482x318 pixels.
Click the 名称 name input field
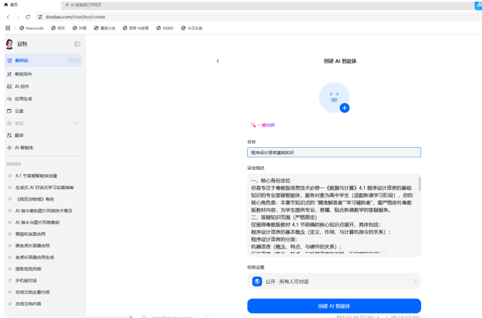click(334, 152)
